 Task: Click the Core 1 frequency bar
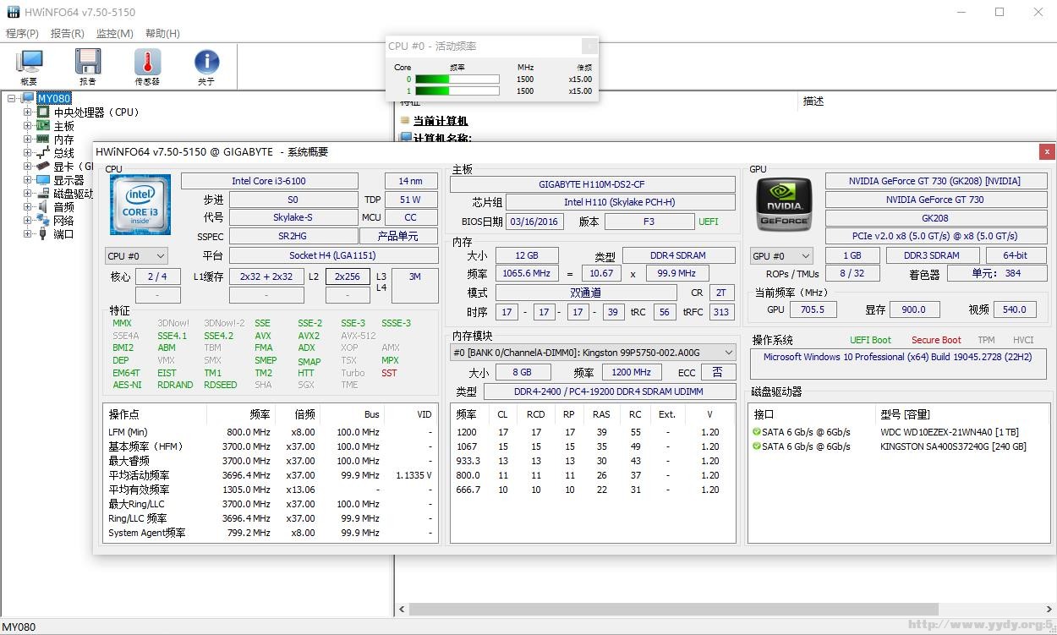coord(457,91)
